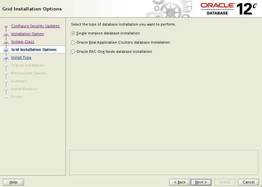Screen dimensions: 262x187
Task: Click the Installation Option step node icon
Action: tap(6, 34)
